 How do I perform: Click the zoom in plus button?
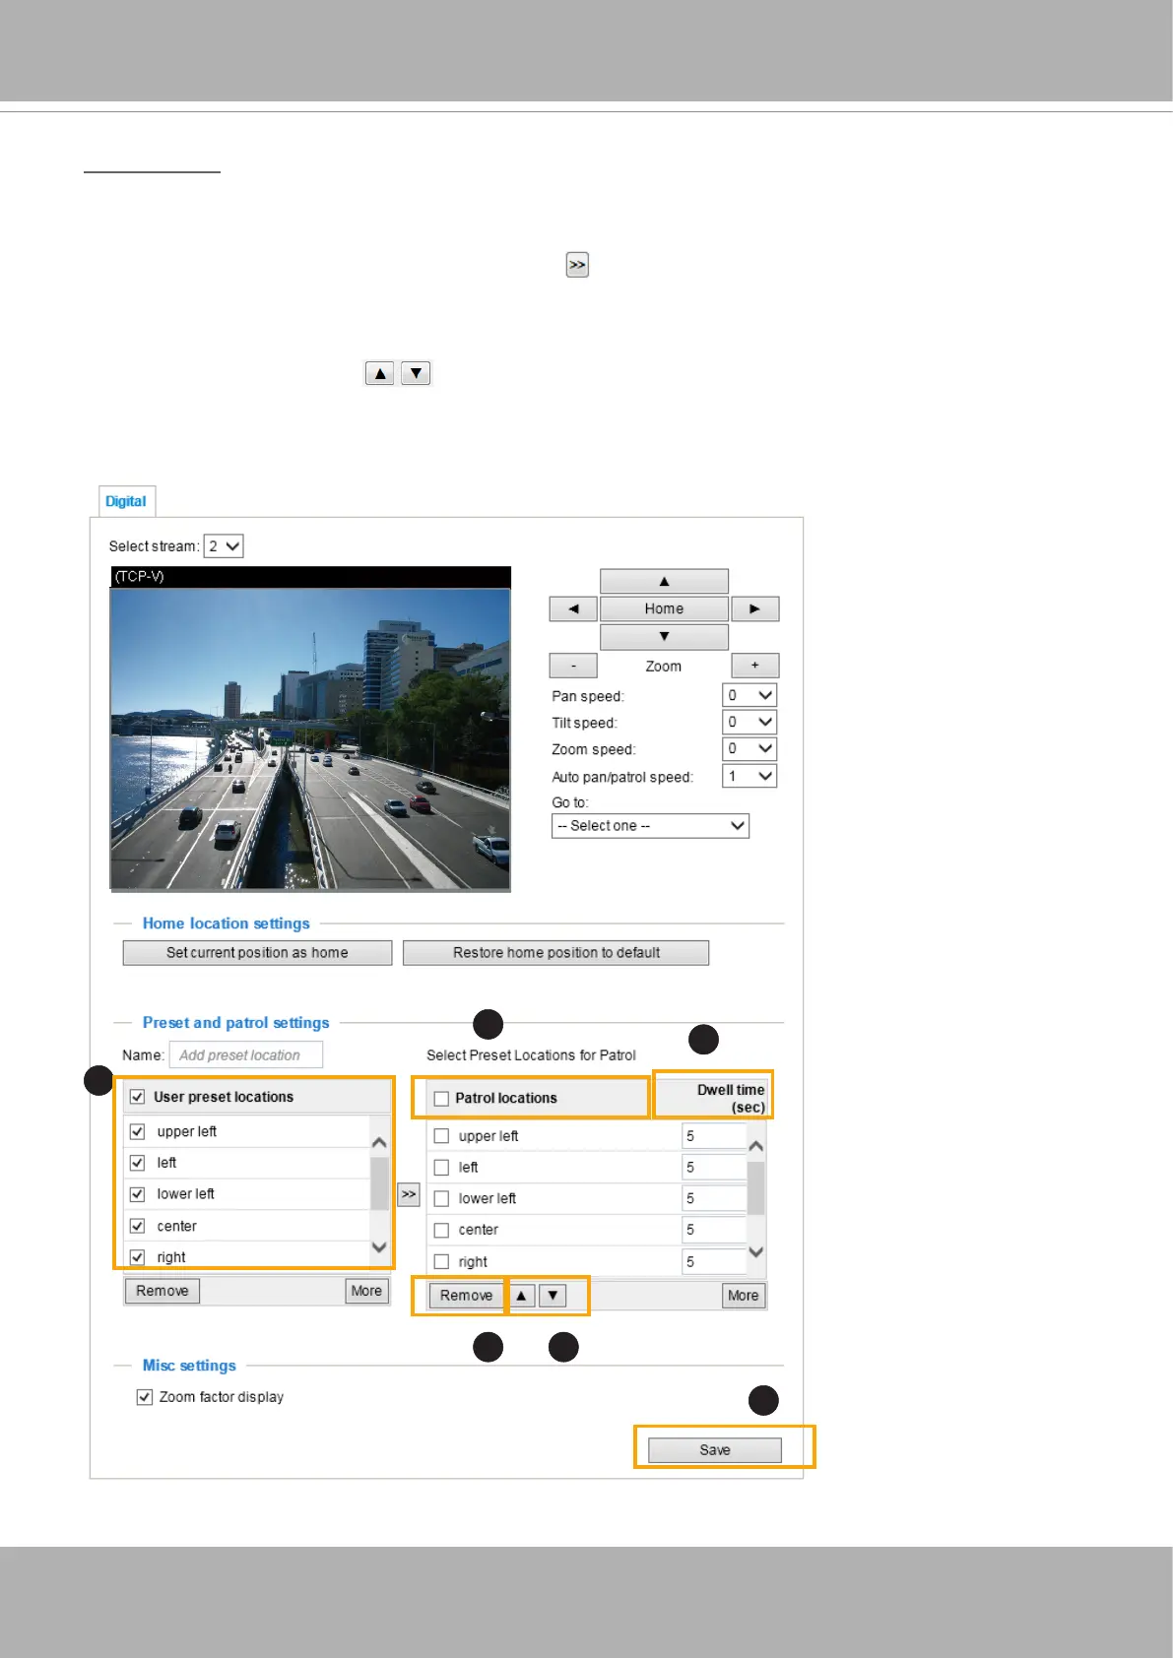[754, 667]
